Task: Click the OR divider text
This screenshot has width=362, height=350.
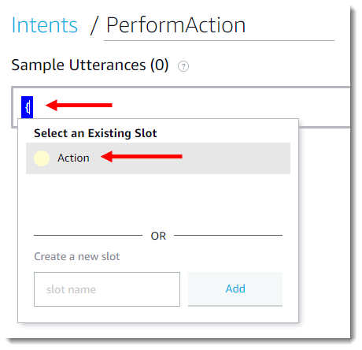Action: point(158,236)
